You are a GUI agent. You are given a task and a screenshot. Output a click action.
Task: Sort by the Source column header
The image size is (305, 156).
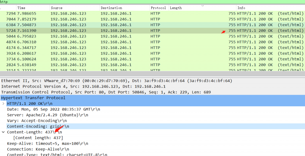pyautogui.click(x=75, y=8)
